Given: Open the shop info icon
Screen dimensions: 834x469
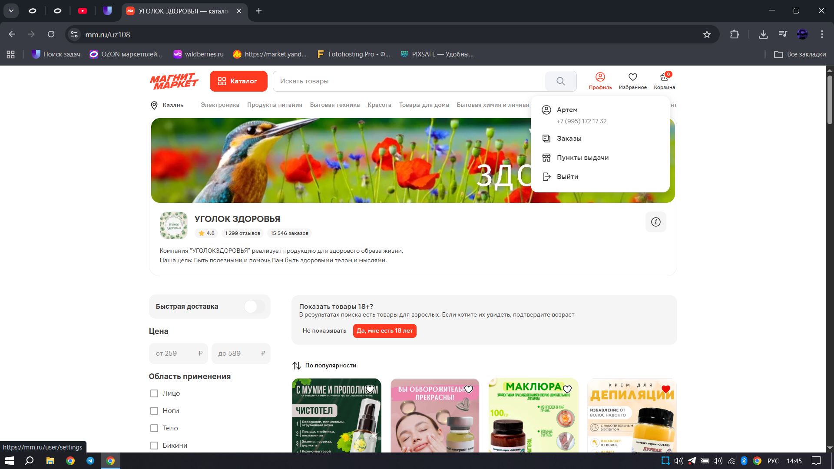Looking at the screenshot, I should [655, 222].
